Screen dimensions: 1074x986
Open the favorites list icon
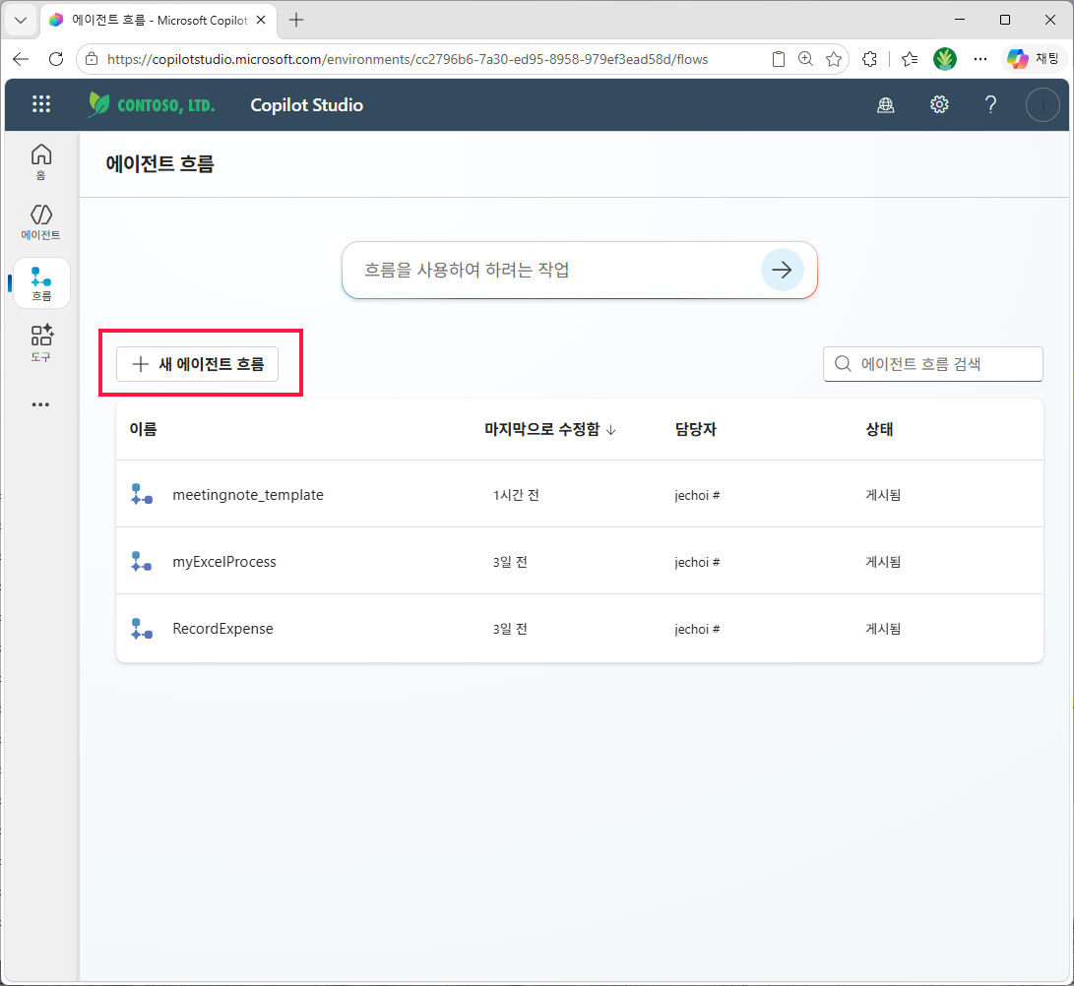[x=910, y=60]
